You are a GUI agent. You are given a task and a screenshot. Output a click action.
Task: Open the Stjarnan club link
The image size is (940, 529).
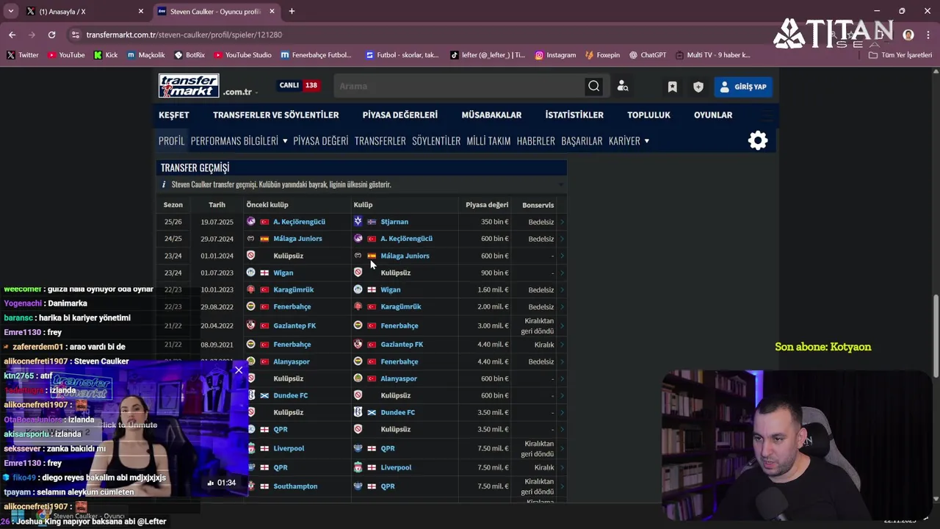click(x=394, y=221)
